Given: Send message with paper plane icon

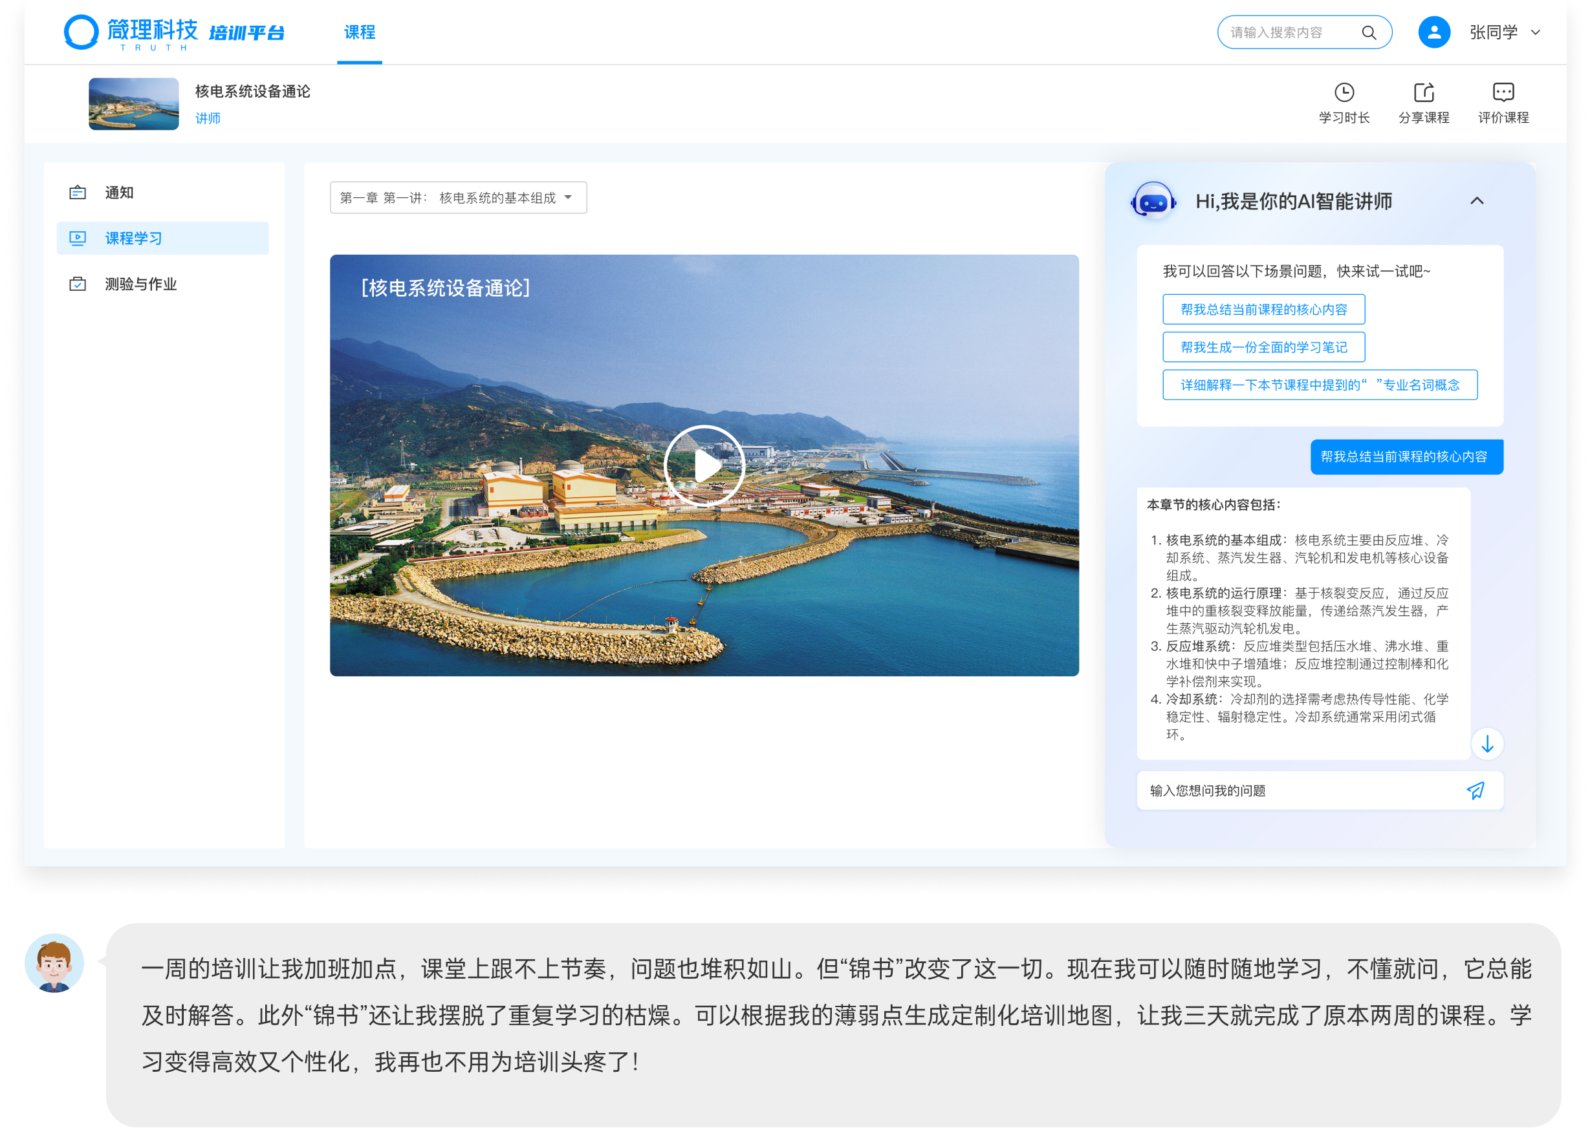Looking at the screenshot, I should [x=1475, y=791].
